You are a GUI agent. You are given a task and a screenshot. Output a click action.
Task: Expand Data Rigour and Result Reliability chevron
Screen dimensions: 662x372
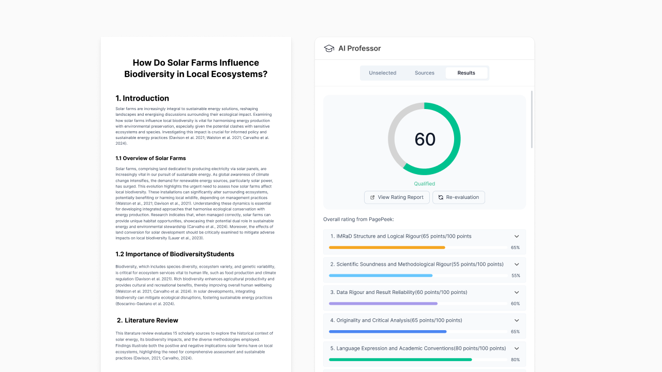point(516,292)
